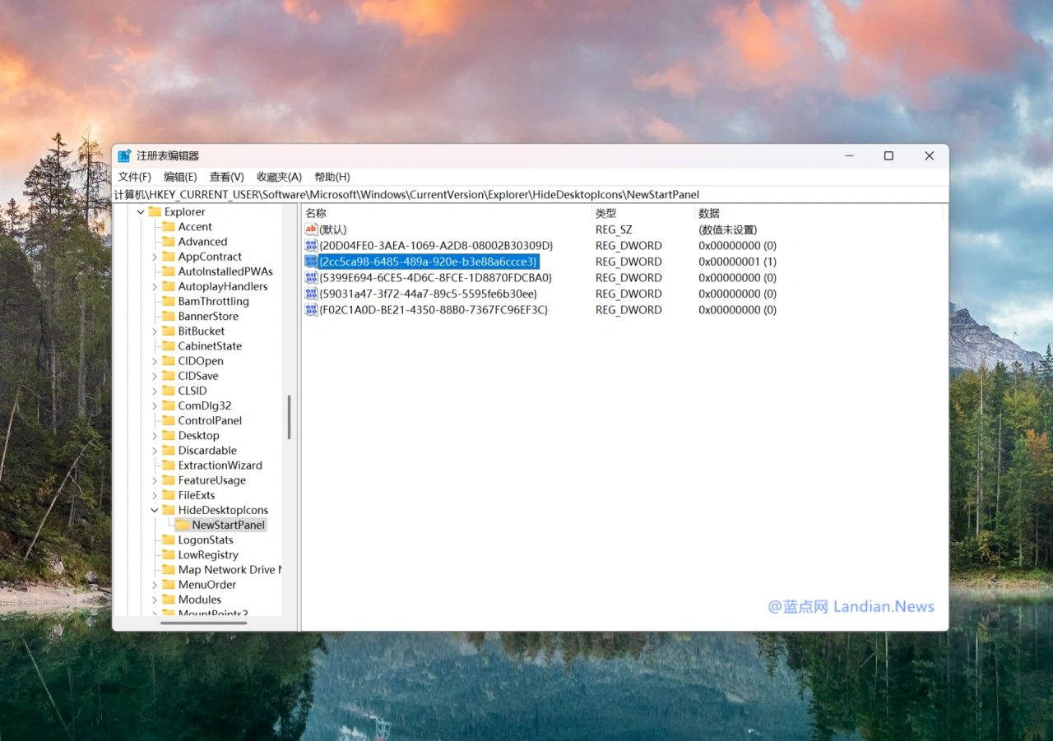Expand the MenuOrder key arrow
The width and height of the screenshot is (1053, 741).
pos(155,585)
